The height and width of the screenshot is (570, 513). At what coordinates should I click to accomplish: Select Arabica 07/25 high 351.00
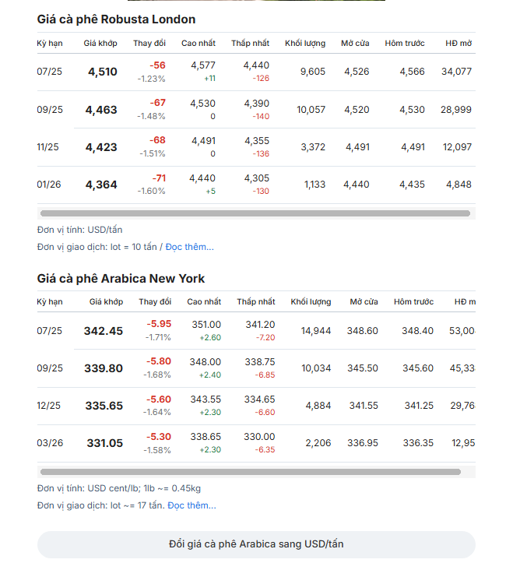(x=206, y=325)
